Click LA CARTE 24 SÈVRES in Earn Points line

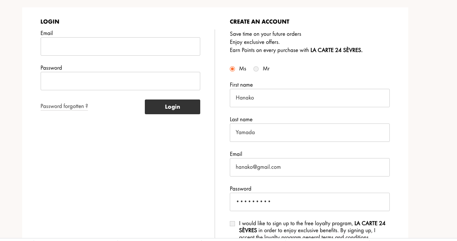[x=336, y=50]
